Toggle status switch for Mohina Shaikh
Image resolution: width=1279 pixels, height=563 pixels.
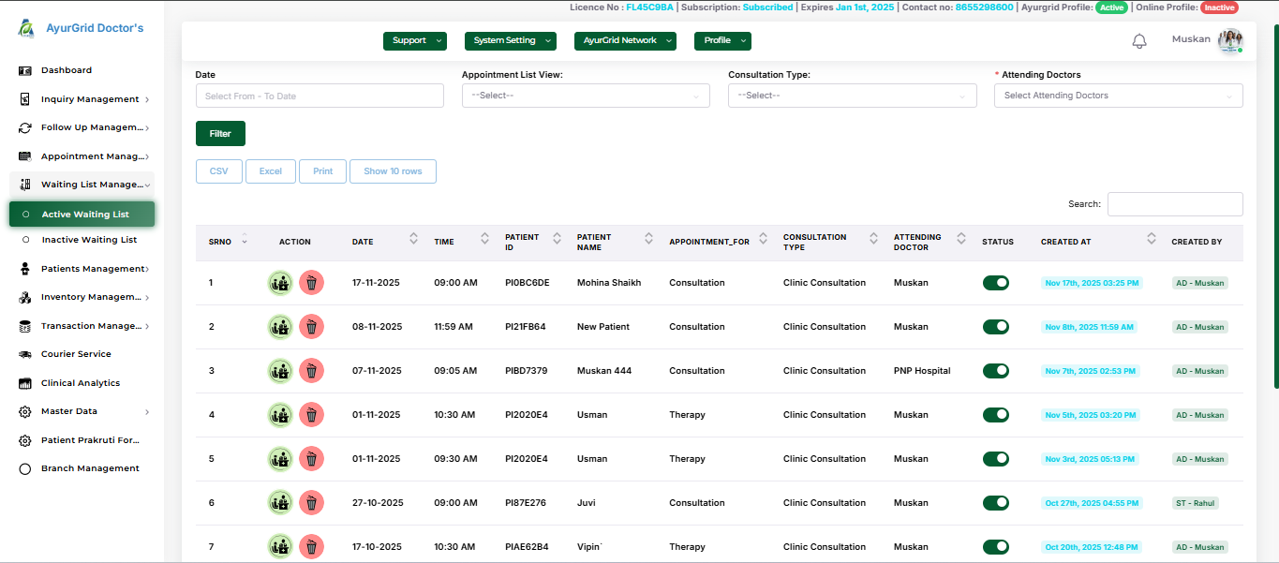click(995, 283)
